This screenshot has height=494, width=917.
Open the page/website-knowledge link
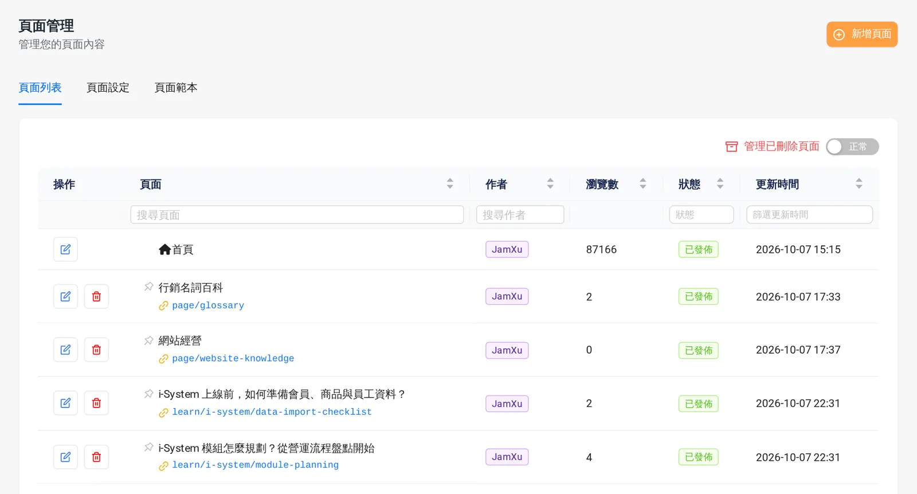233,359
